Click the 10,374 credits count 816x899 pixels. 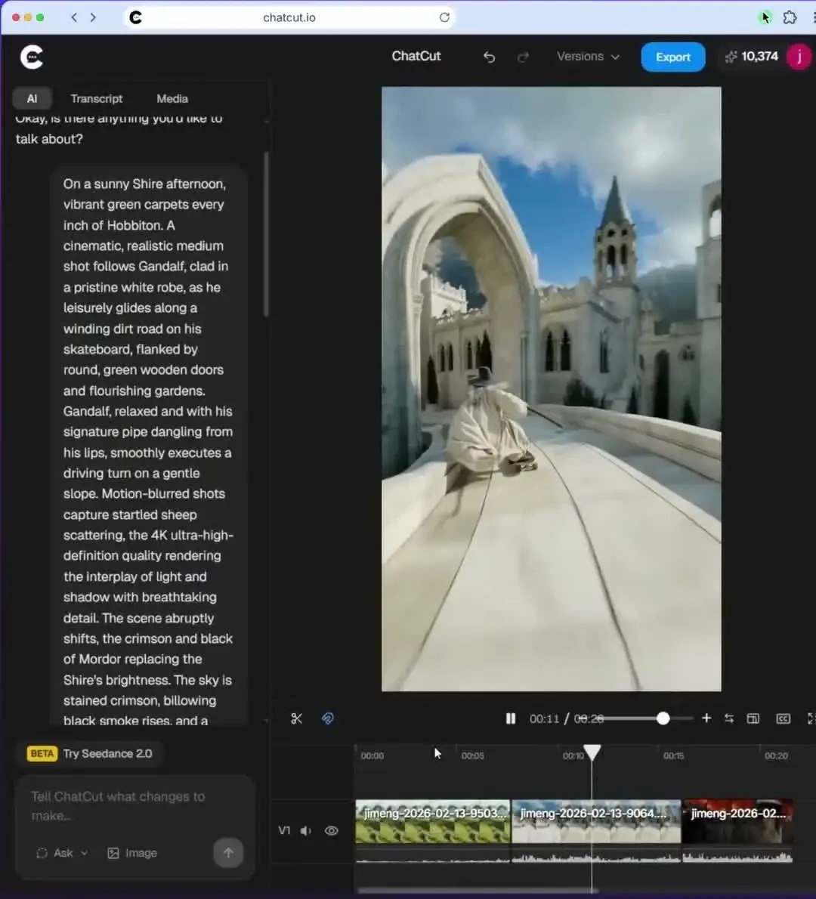point(759,56)
